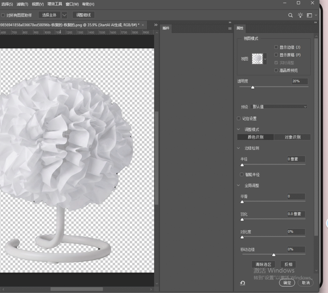Click the 透明度 slider handle
This screenshot has height=293, width=328.
[253, 87]
